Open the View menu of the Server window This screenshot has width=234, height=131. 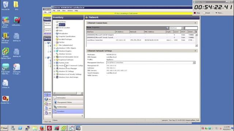[x=64, y=11]
